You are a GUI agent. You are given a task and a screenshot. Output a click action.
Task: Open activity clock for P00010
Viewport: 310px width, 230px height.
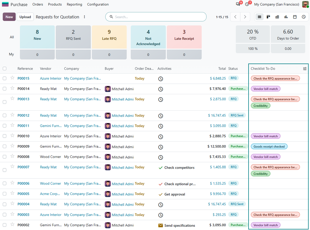click(x=160, y=137)
